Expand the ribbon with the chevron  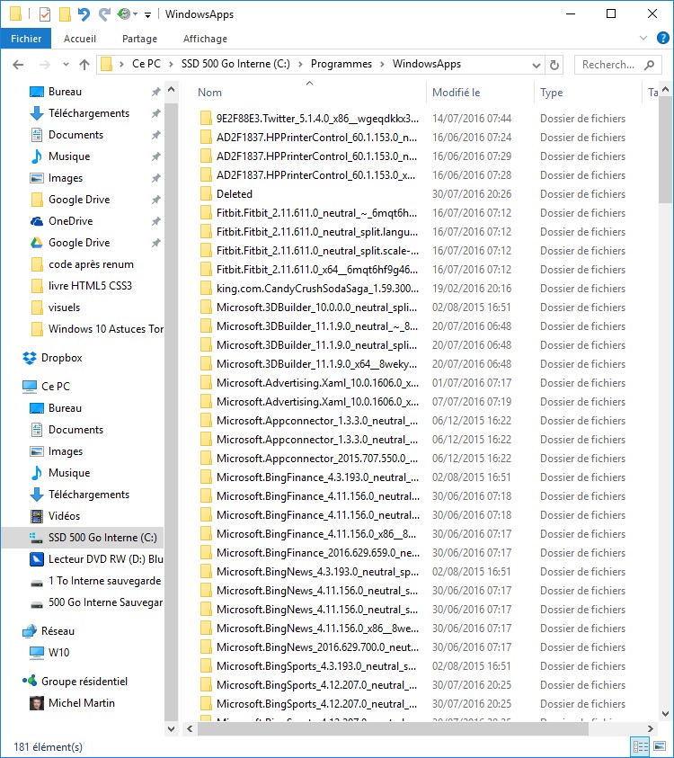tap(643, 38)
